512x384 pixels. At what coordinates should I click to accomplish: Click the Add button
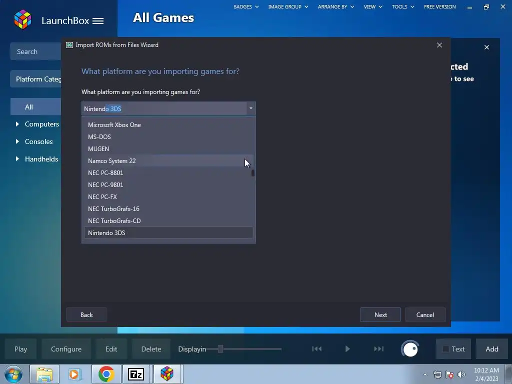(x=492, y=349)
